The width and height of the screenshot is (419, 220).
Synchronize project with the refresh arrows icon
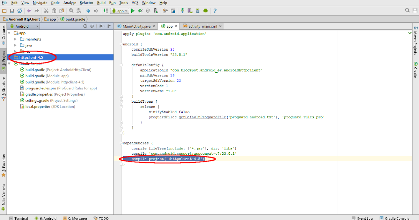click(x=20, y=11)
